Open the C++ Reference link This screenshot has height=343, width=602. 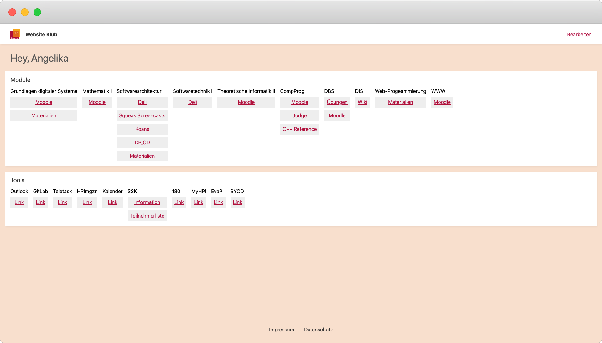(299, 129)
